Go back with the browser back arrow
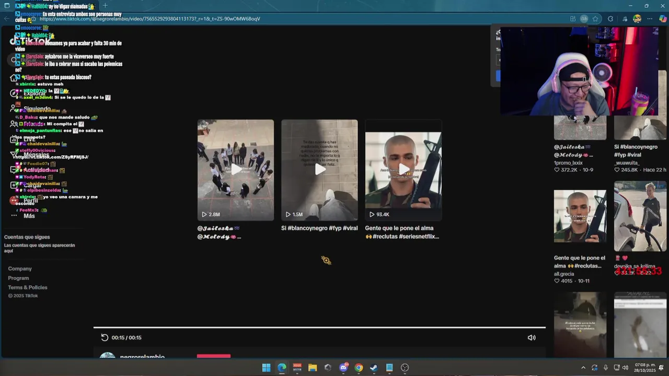Image resolution: width=669 pixels, height=376 pixels. pyautogui.click(x=7, y=19)
